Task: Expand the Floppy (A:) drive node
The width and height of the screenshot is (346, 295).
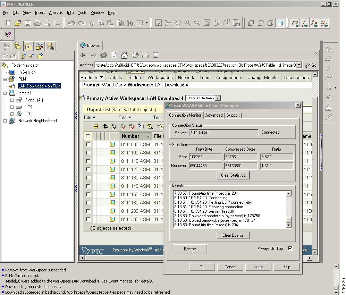Action: click(12, 100)
